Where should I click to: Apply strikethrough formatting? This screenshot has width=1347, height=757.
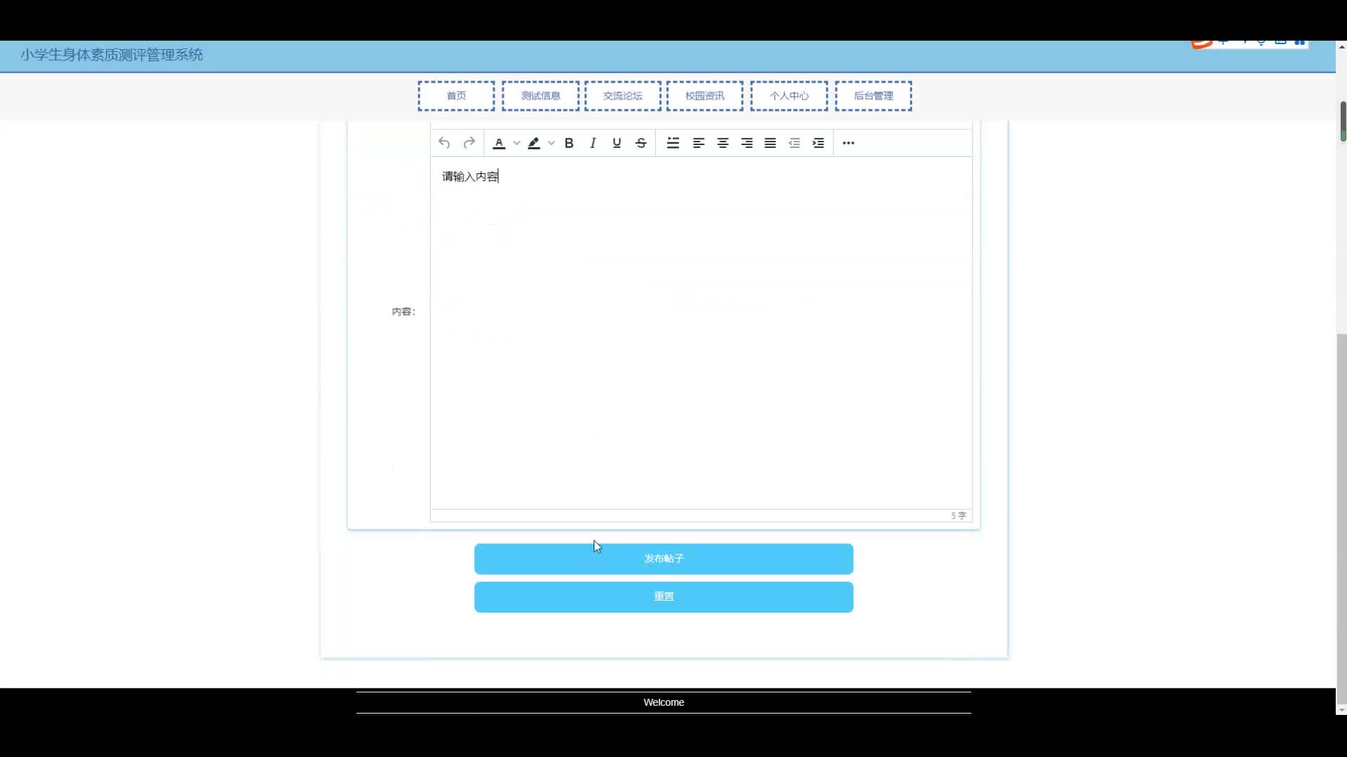[x=641, y=143]
